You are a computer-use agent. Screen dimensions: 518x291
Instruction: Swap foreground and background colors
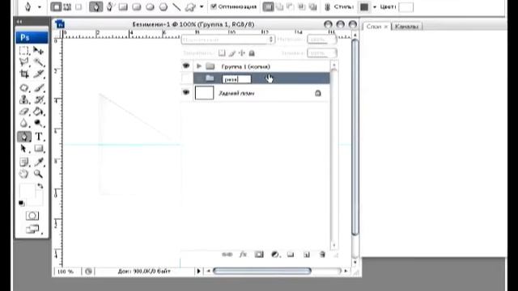[40, 186]
